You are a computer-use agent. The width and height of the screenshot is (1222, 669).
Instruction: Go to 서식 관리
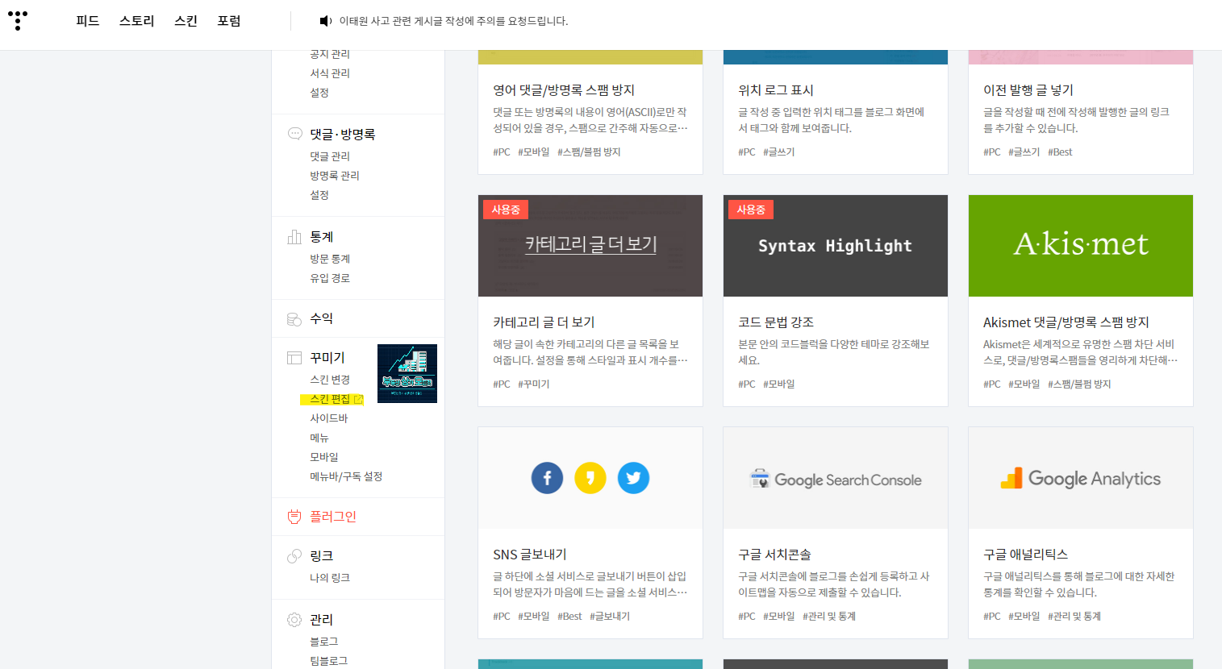click(330, 73)
